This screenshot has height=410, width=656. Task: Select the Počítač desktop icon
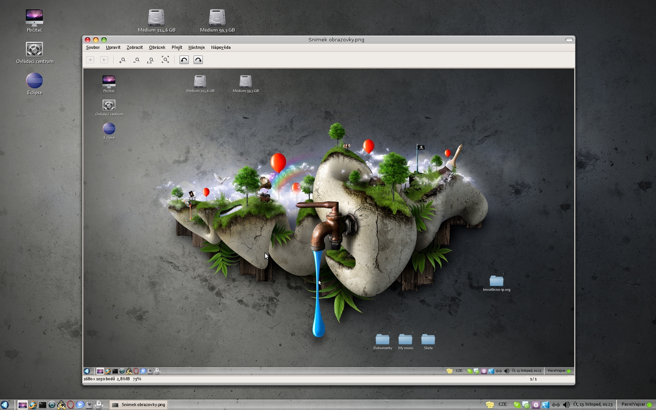(34, 21)
